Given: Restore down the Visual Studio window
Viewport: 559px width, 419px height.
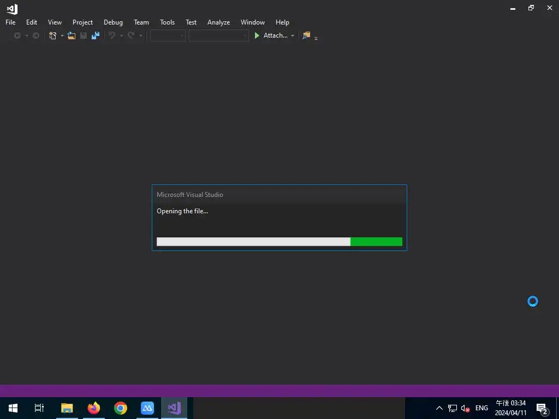Looking at the screenshot, I should click(x=531, y=8).
